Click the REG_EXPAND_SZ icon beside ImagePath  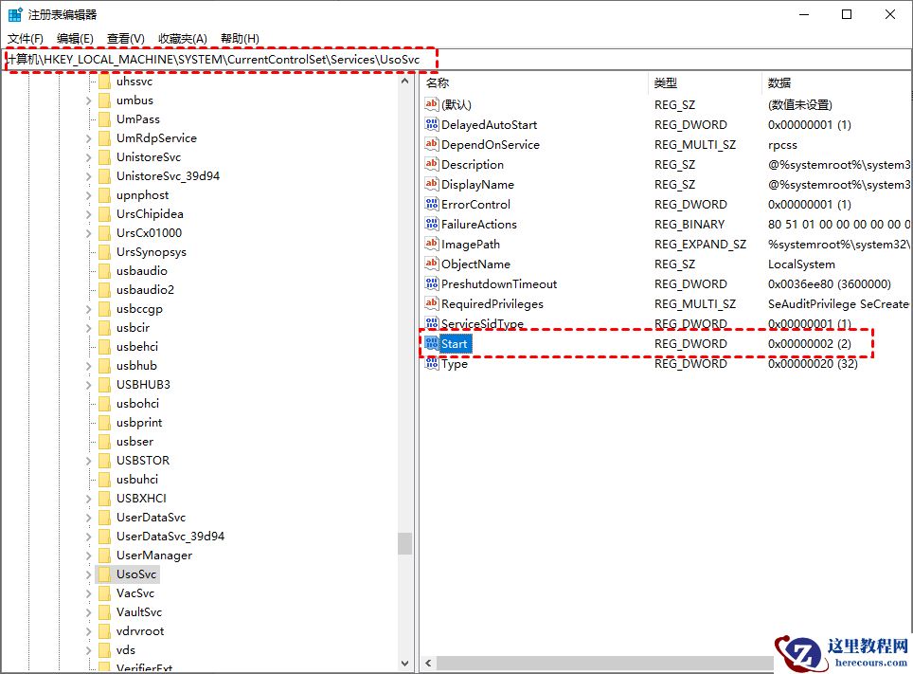point(431,244)
